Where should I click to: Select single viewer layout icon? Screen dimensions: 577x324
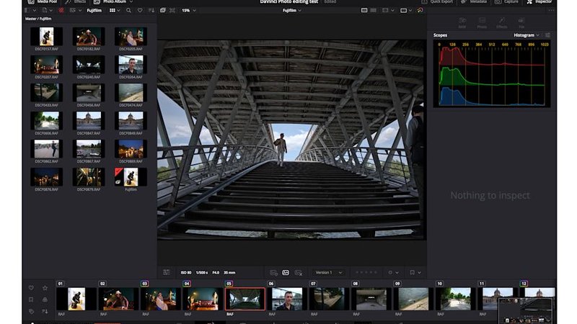[x=364, y=10]
